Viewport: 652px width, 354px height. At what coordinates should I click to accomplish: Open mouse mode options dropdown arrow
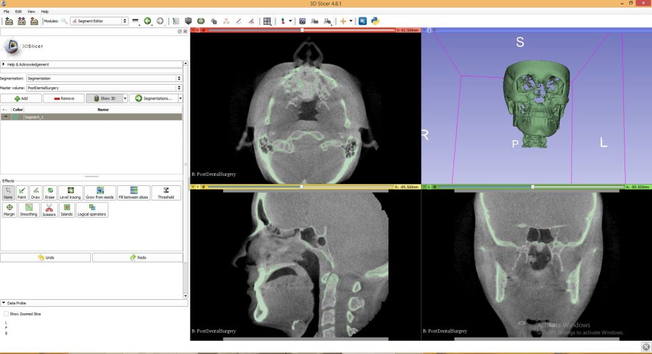[290, 21]
